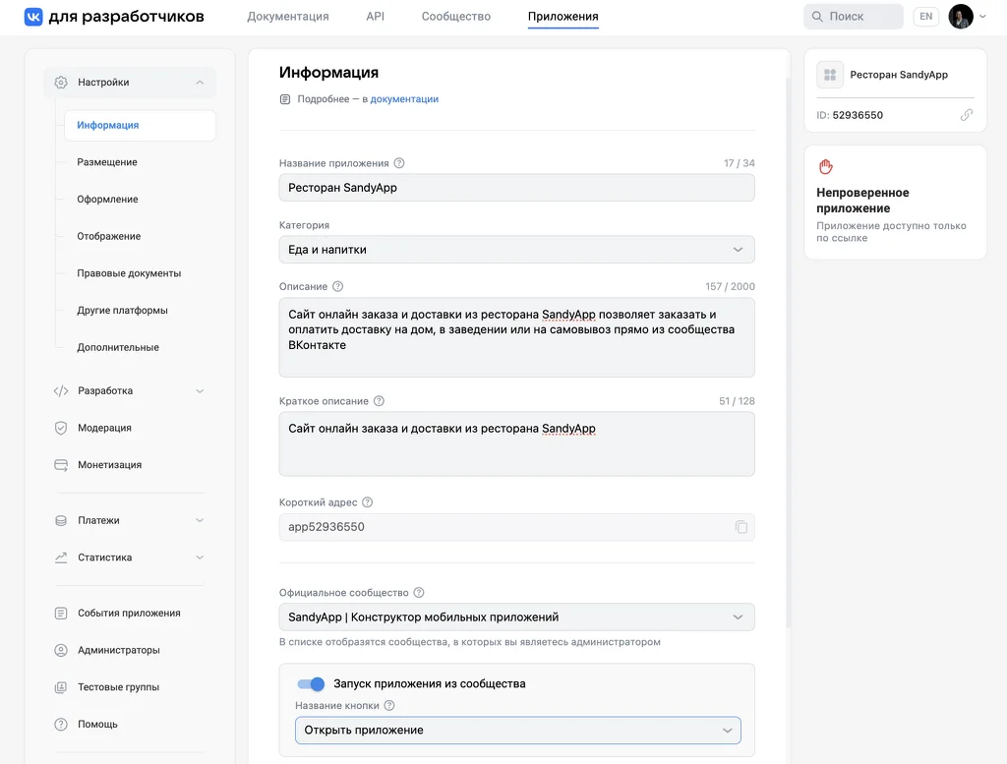Click the Администраторы person icon
Image resolution: width=1007 pixels, height=764 pixels.
click(61, 650)
